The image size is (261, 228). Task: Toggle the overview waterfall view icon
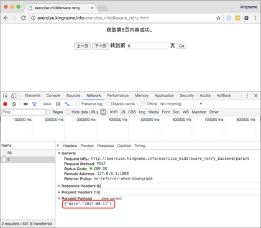[x=67, y=104]
